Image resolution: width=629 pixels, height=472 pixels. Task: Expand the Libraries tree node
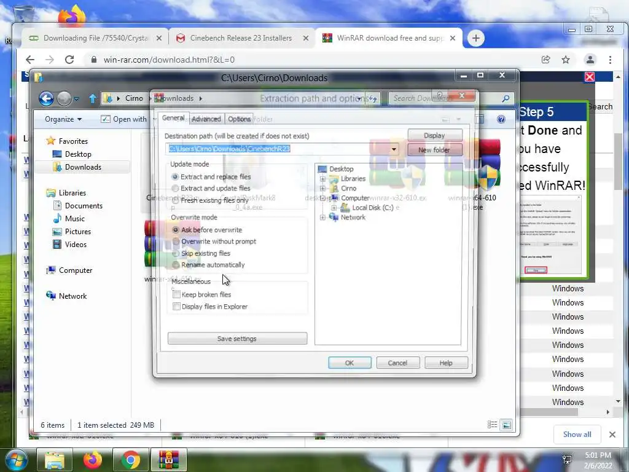click(322, 179)
